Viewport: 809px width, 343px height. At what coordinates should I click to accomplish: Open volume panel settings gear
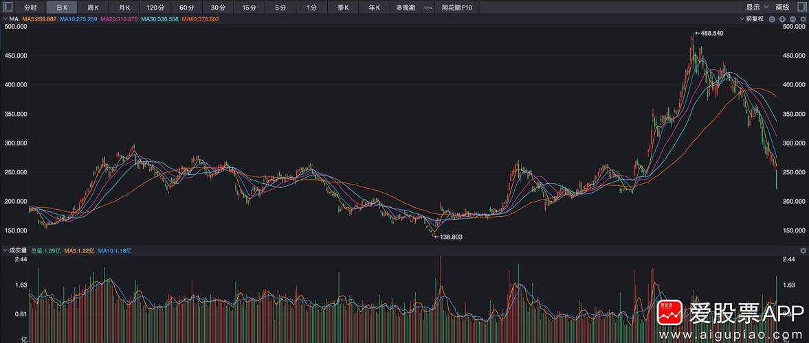803,251
